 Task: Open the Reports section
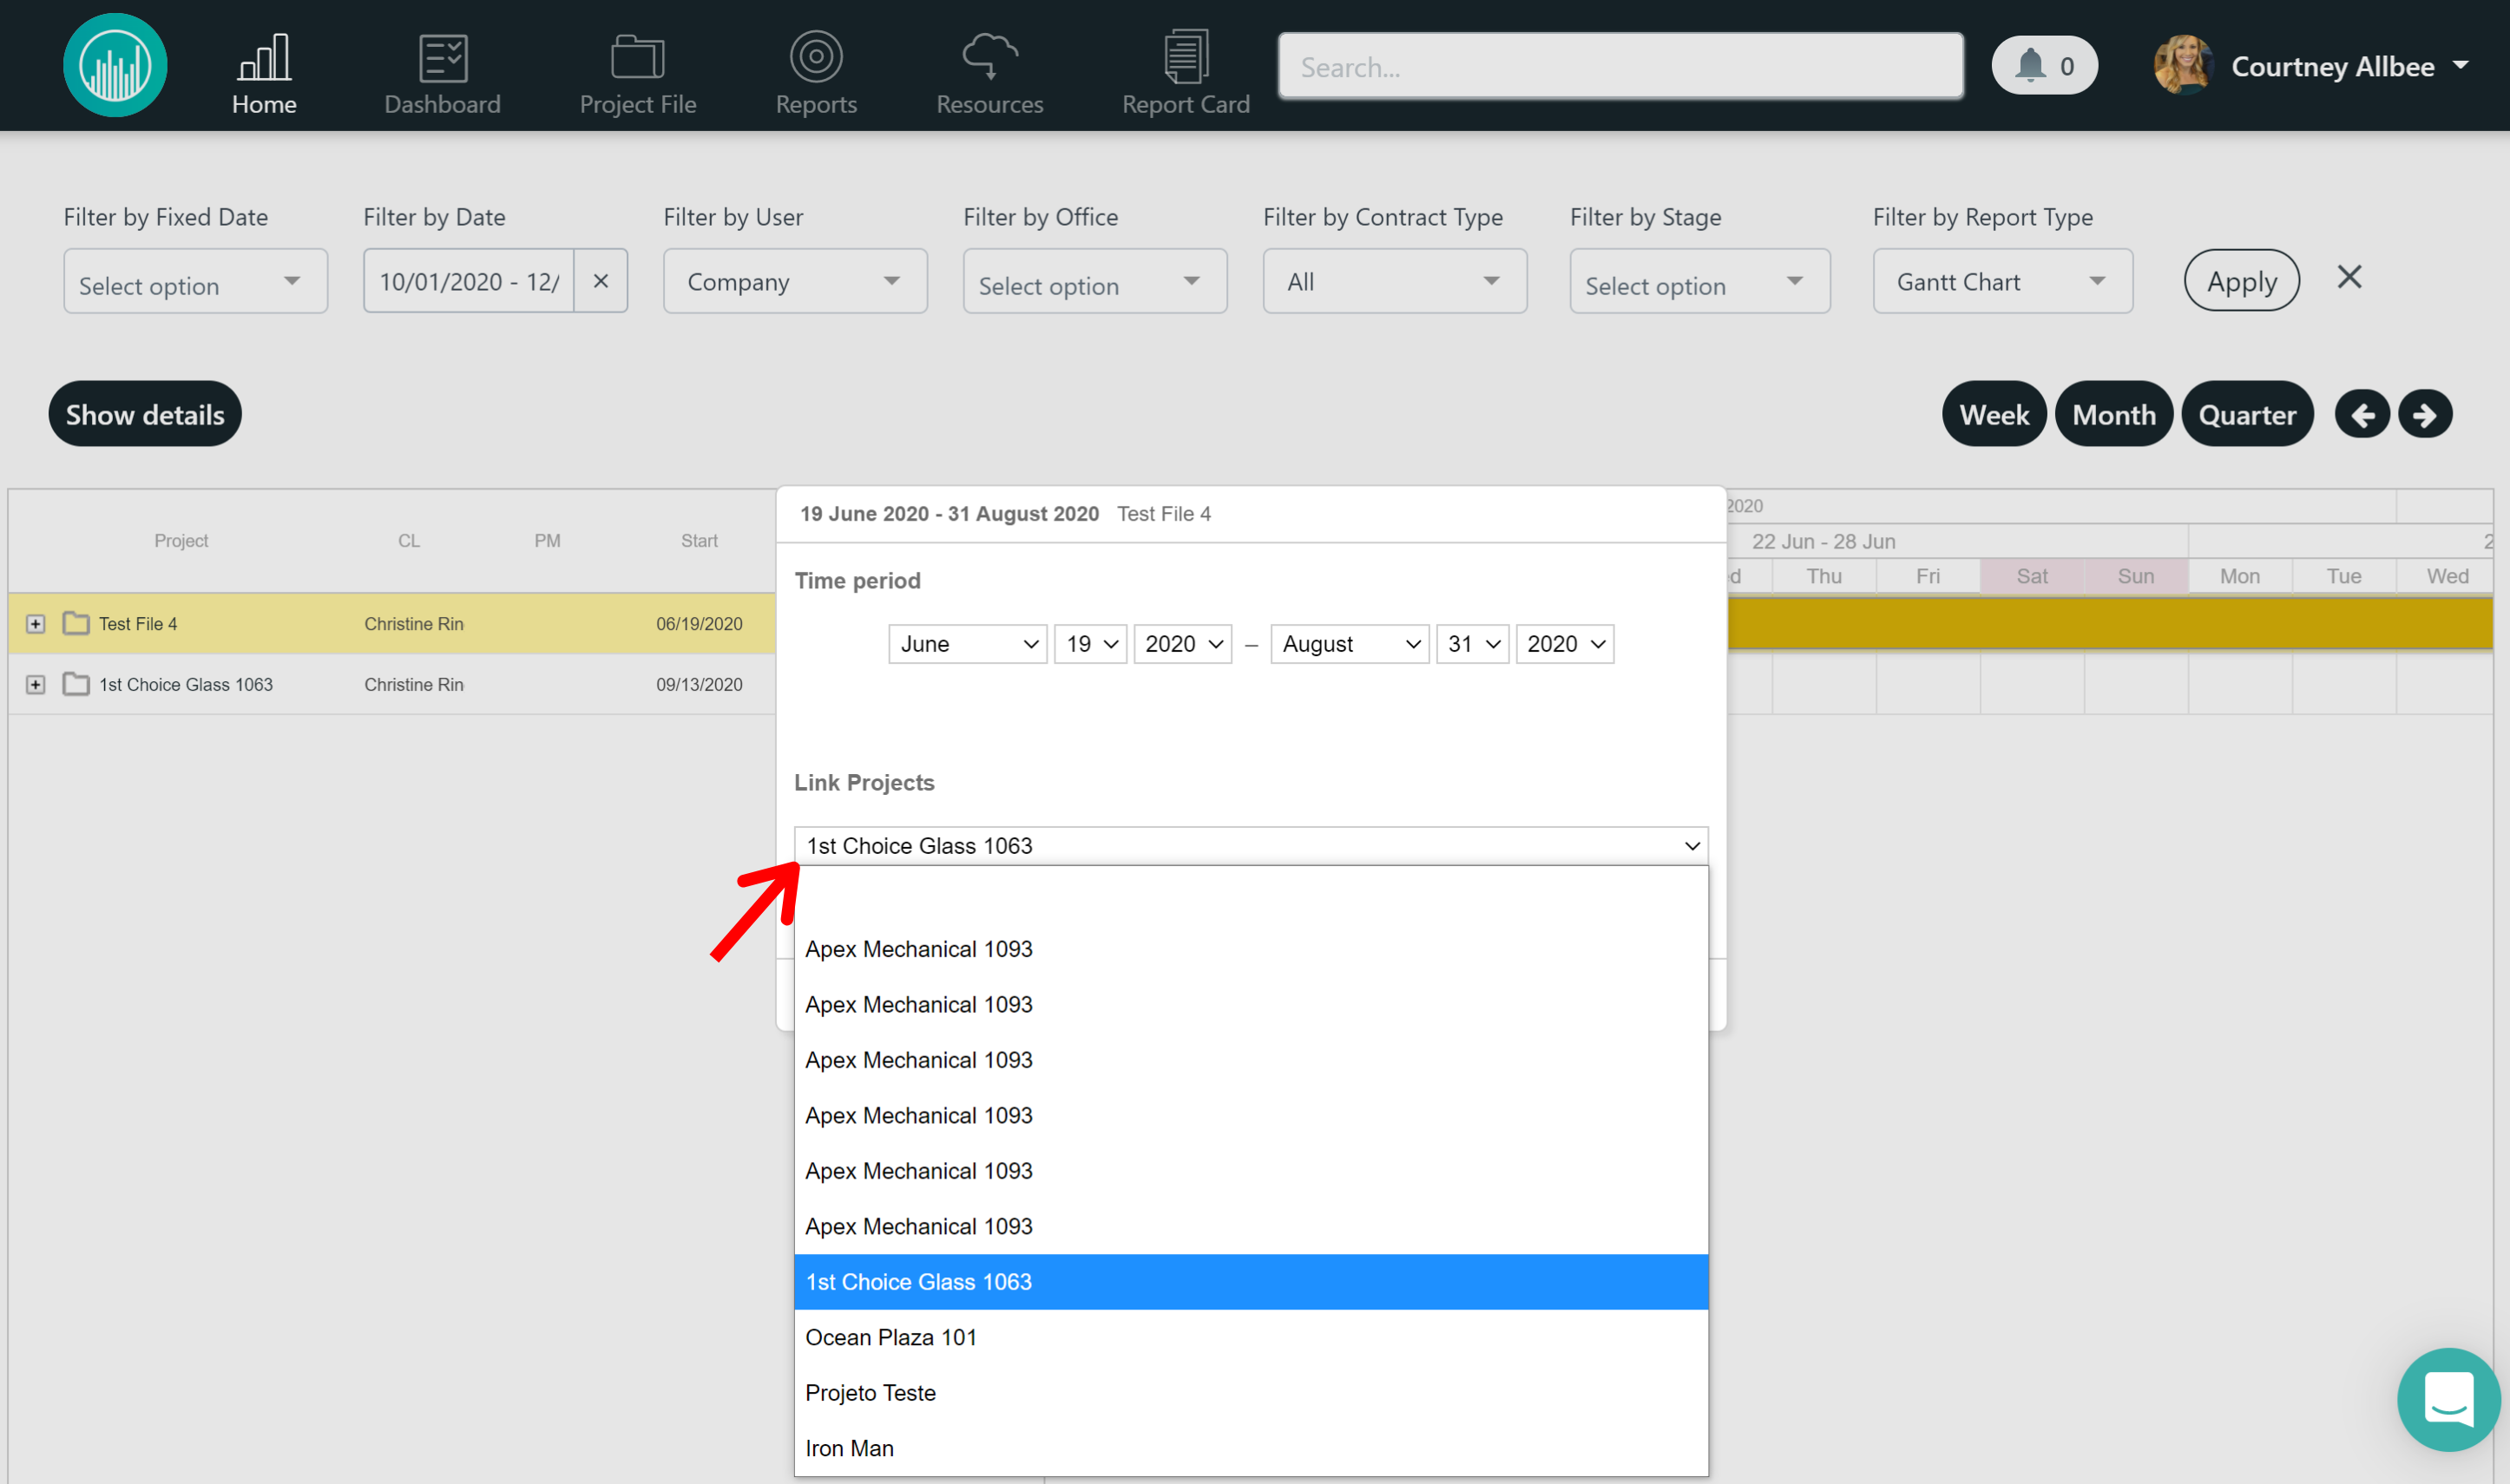tap(816, 70)
